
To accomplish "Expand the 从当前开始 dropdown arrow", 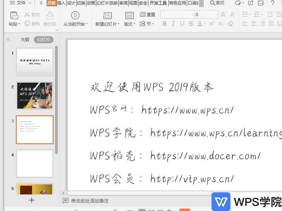I will pyautogui.click(x=86, y=24).
